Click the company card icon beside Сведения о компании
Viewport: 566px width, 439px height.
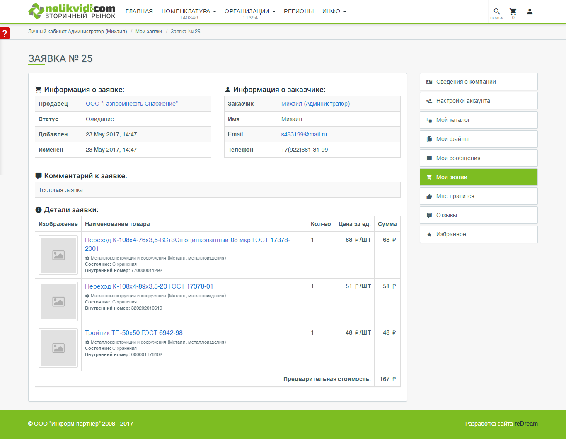click(429, 82)
